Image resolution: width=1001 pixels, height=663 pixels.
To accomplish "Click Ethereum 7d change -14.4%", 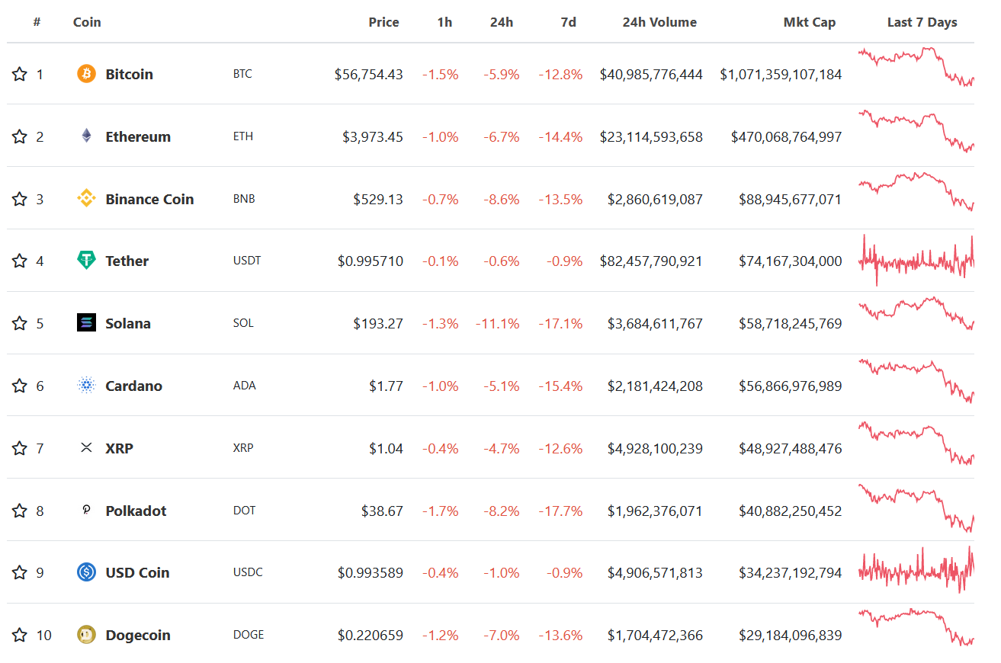I will click(560, 136).
